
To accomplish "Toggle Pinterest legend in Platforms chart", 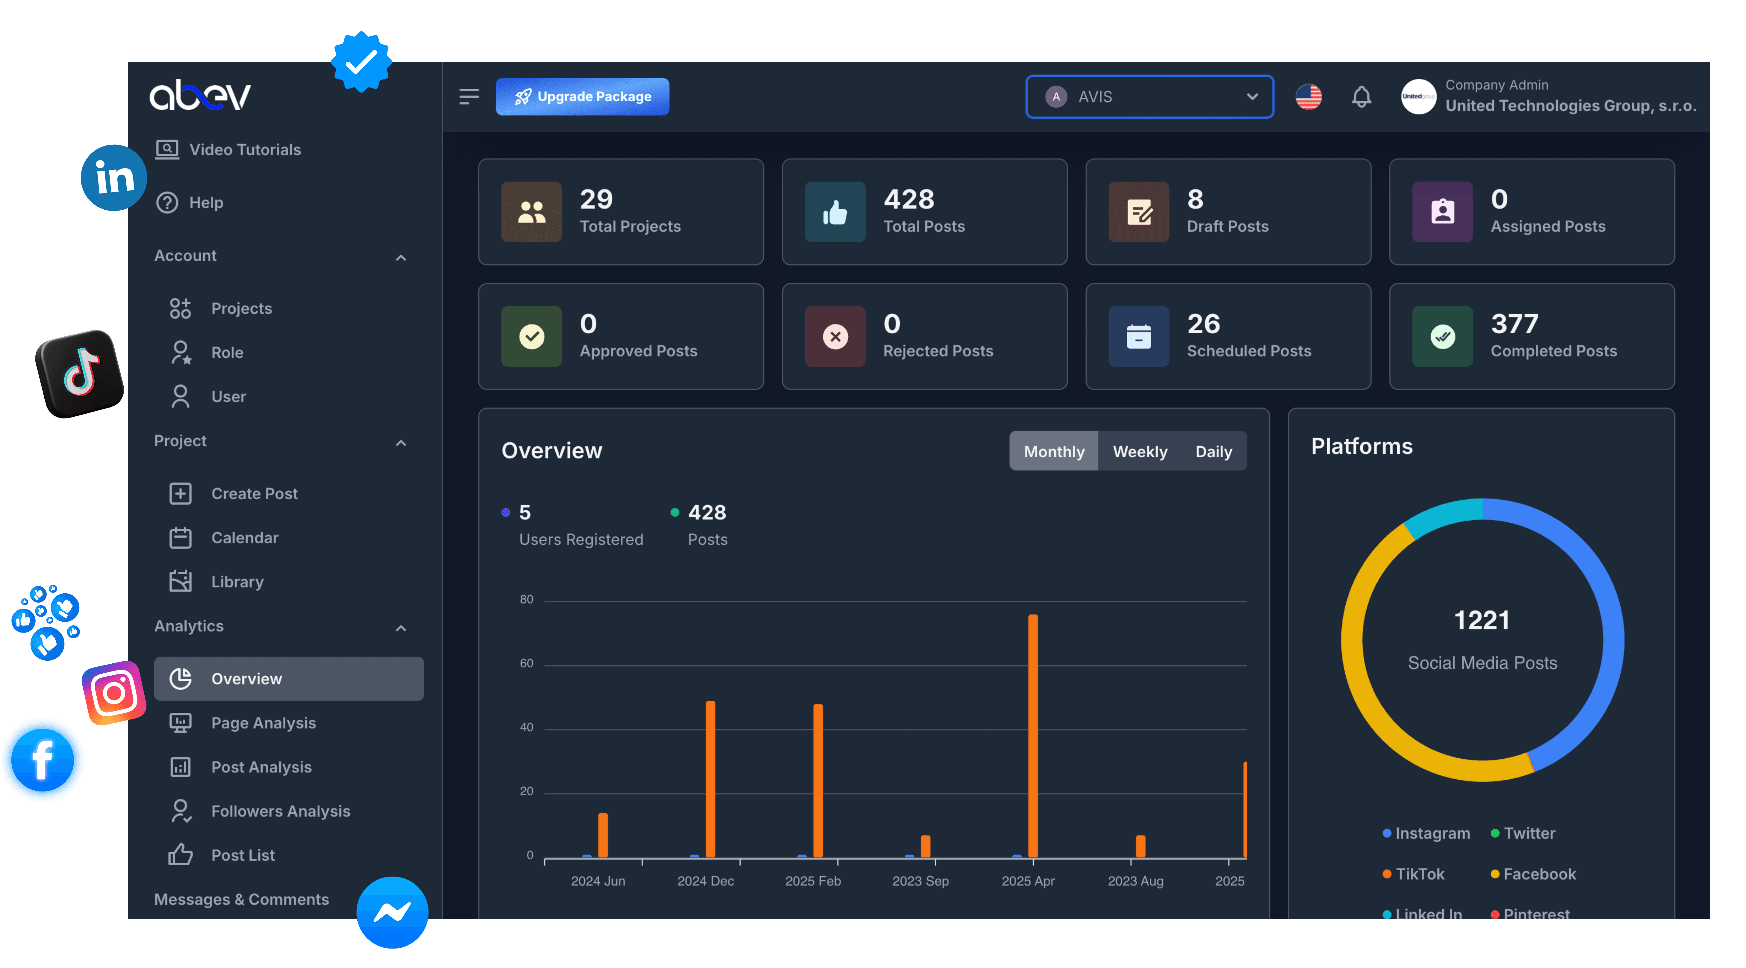I will pos(1530,913).
